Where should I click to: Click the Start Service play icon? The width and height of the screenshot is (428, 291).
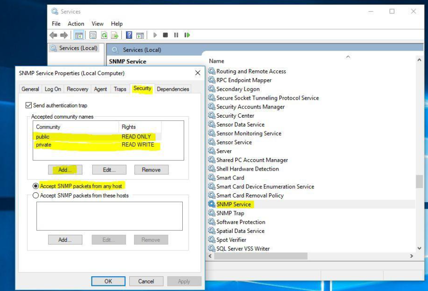pyautogui.click(x=155, y=35)
